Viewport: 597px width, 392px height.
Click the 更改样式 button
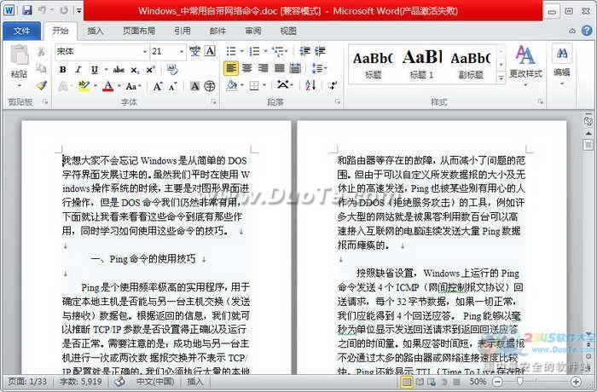point(525,64)
